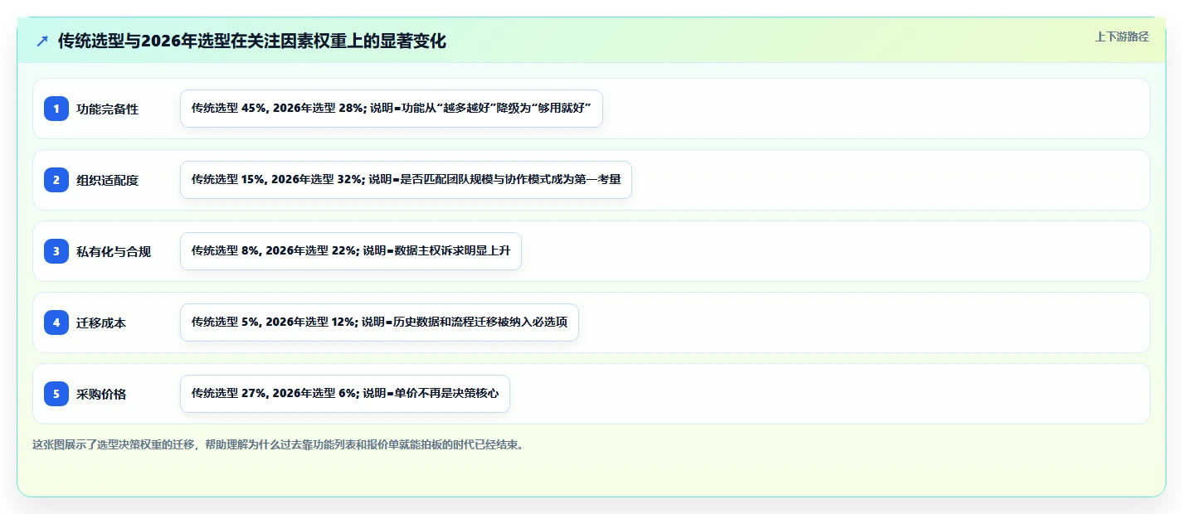Click the 采购价格 label
The height and width of the screenshot is (514, 1183).
pos(101,395)
